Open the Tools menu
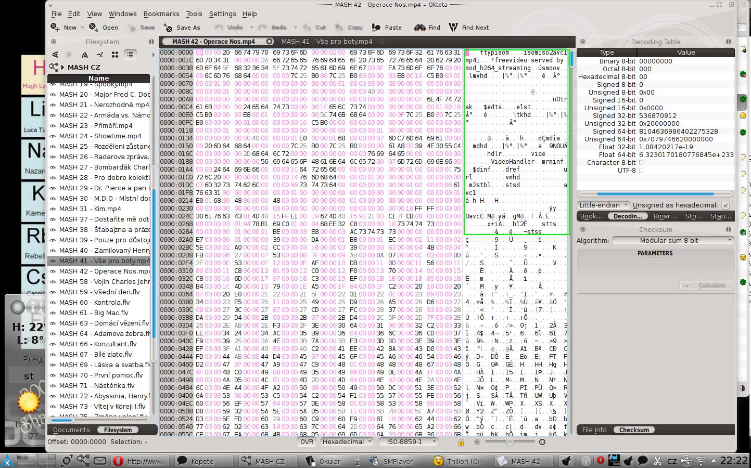This screenshot has height=468, width=751. (194, 14)
